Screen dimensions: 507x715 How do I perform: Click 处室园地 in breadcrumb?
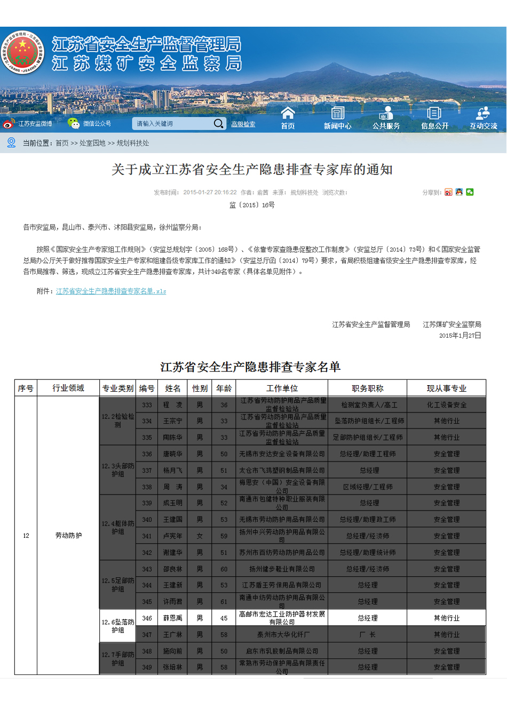[92, 143]
